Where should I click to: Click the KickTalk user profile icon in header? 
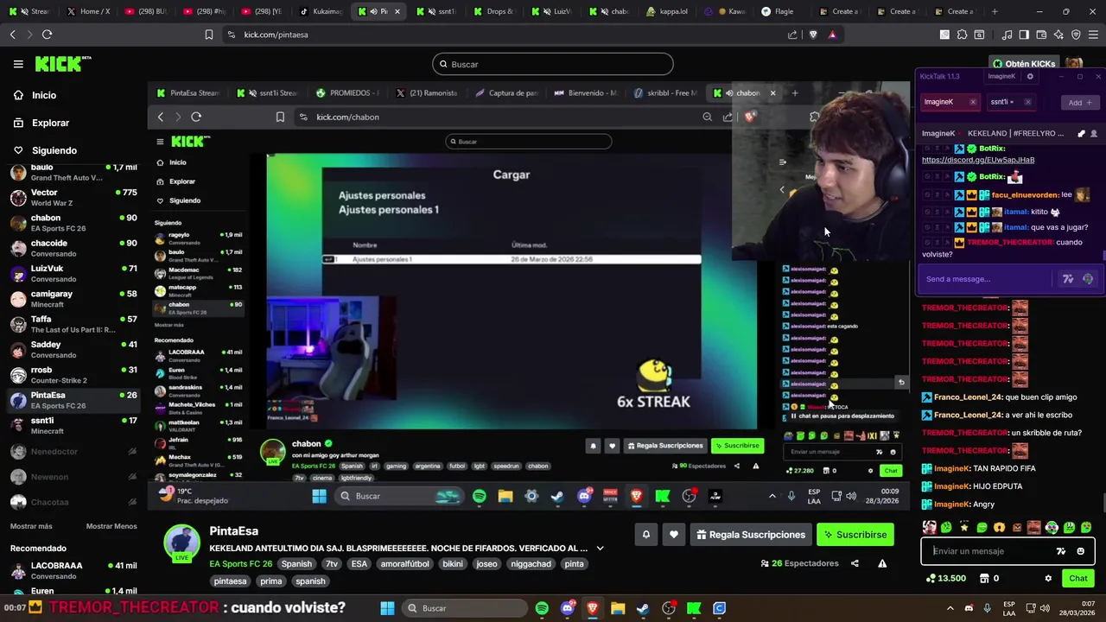coord(1094,134)
